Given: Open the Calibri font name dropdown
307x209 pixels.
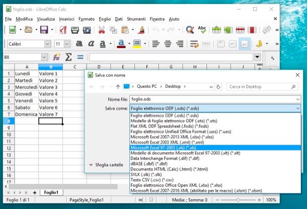Looking at the screenshot, I should 47,44.
